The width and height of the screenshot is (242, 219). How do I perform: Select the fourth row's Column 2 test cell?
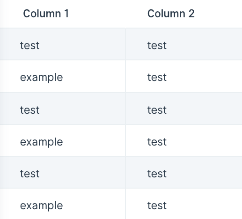coord(184,140)
